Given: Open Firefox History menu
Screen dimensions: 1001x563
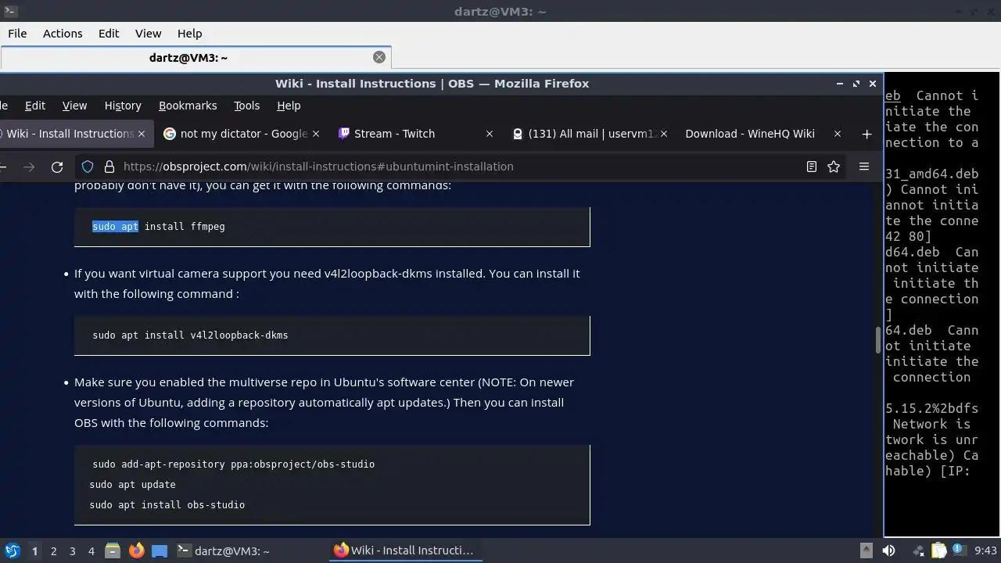Looking at the screenshot, I should coord(123,106).
